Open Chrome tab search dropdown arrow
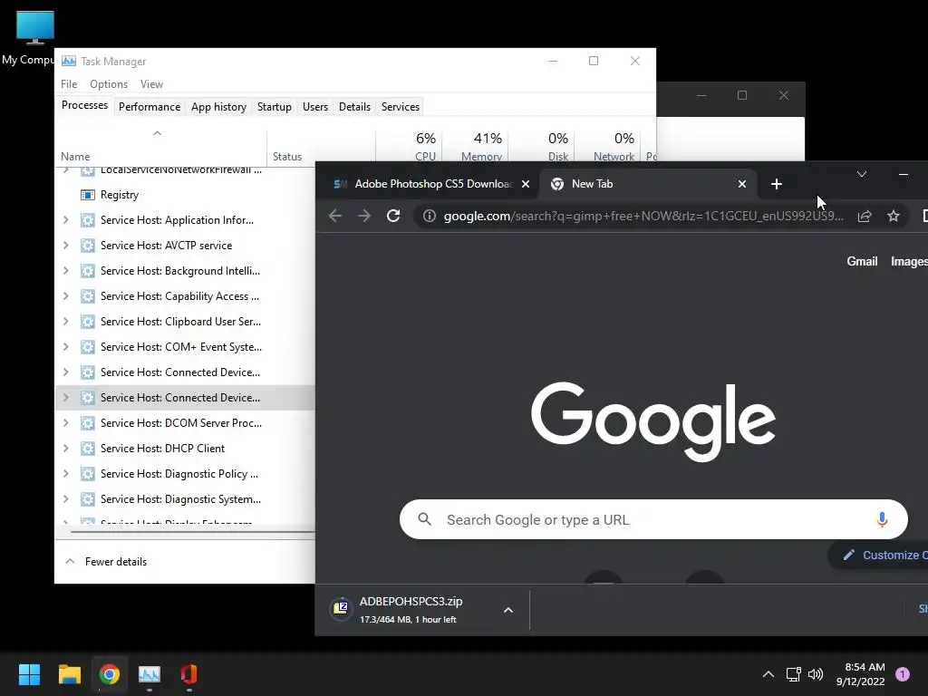The image size is (928, 696). [x=862, y=174]
